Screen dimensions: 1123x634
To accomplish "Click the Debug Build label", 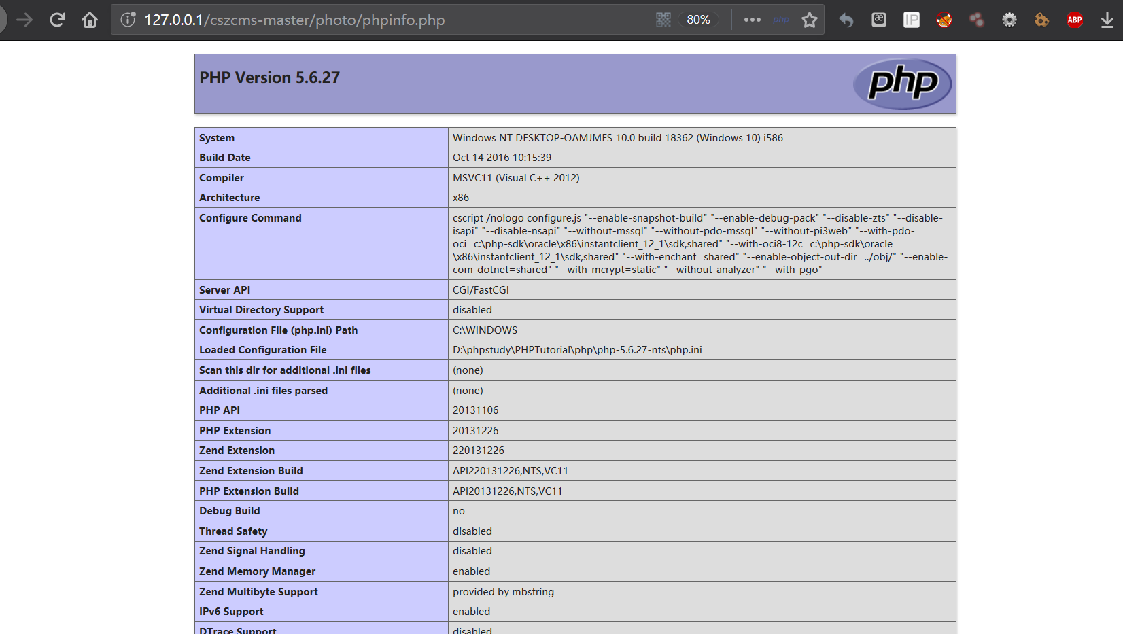I will [x=230, y=511].
